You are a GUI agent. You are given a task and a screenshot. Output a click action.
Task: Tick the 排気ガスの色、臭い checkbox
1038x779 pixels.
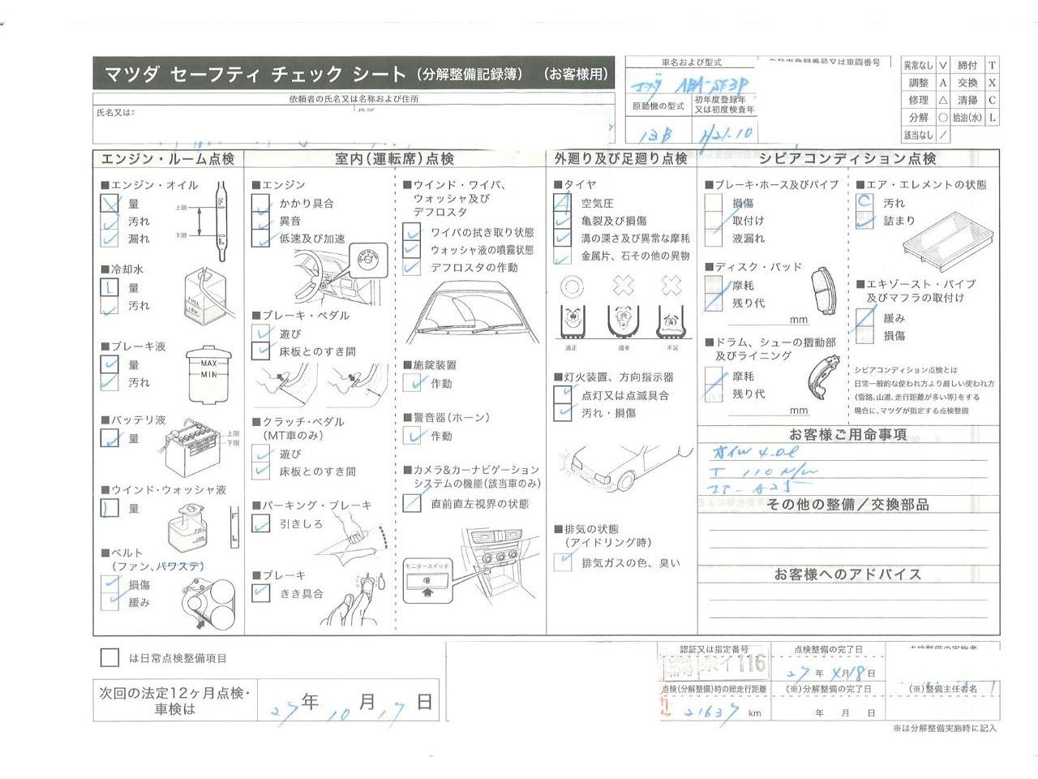coord(563,562)
